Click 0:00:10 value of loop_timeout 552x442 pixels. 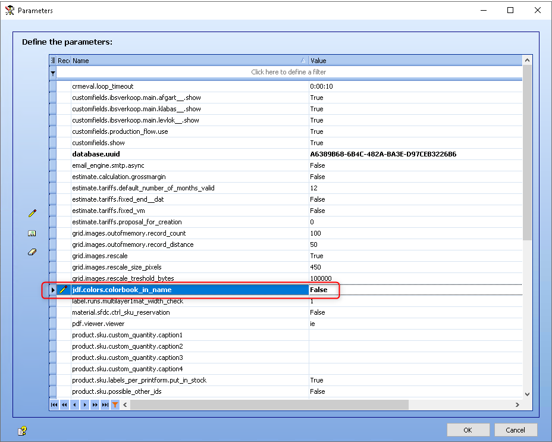415,86
